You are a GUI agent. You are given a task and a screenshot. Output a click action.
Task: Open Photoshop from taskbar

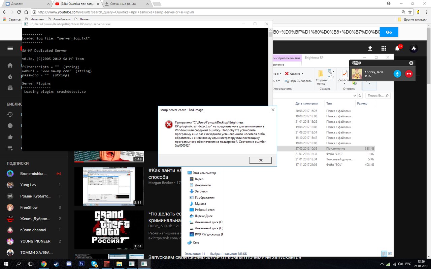(x=81, y=264)
